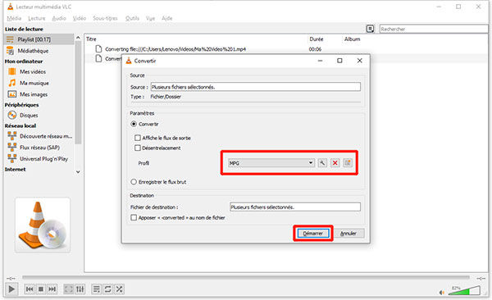
Task: Select Playlist [00:17] in sidebar
Action: [x=39, y=39]
